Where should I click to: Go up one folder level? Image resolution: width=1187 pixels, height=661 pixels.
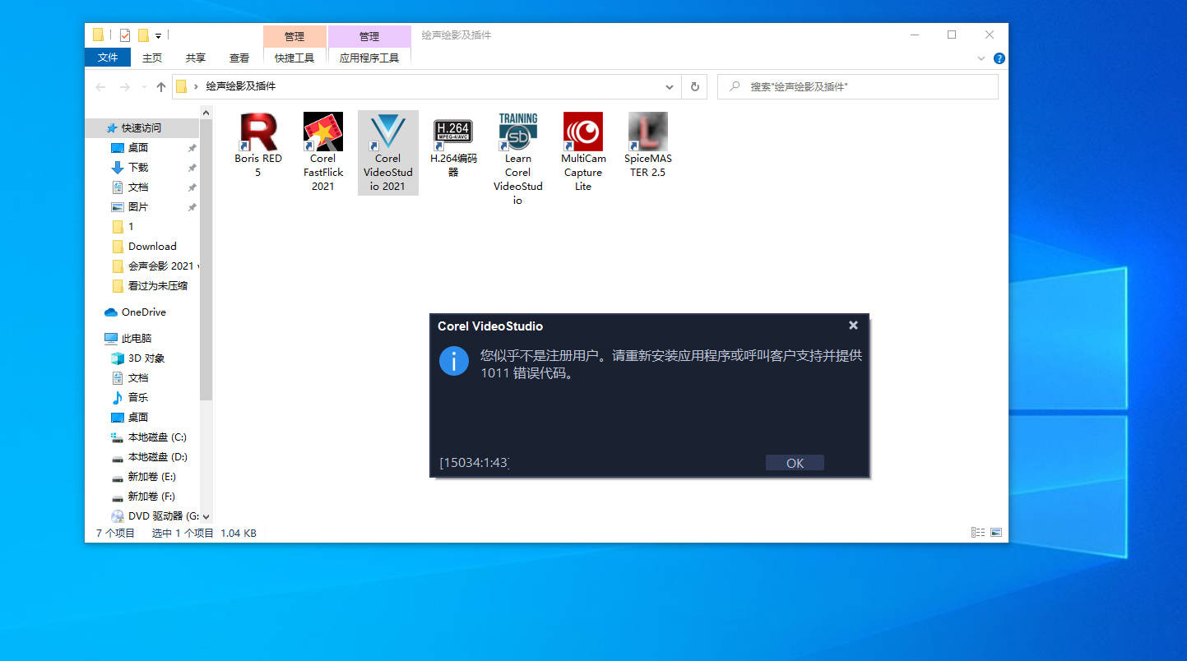click(x=161, y=87)
